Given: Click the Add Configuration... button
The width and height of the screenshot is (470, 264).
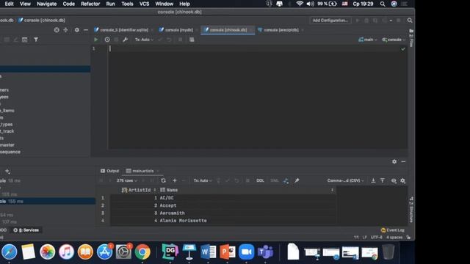Looking at the screenshot, I should (330, 21).
